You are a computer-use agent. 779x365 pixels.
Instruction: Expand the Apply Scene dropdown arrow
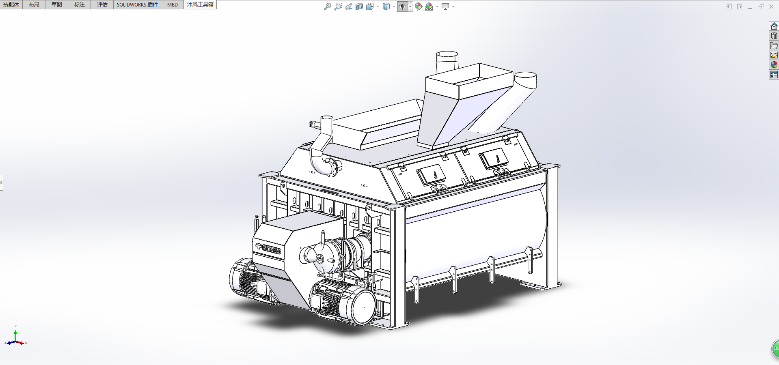point(437,6)
